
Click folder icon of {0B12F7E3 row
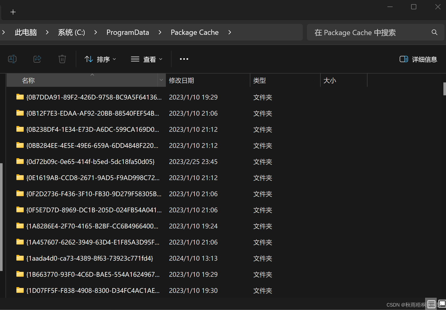(x=20, y=113)
